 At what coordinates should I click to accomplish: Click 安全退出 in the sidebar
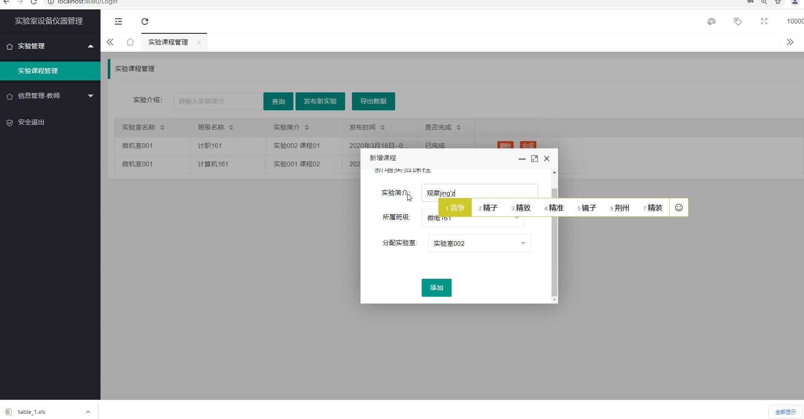31,122
